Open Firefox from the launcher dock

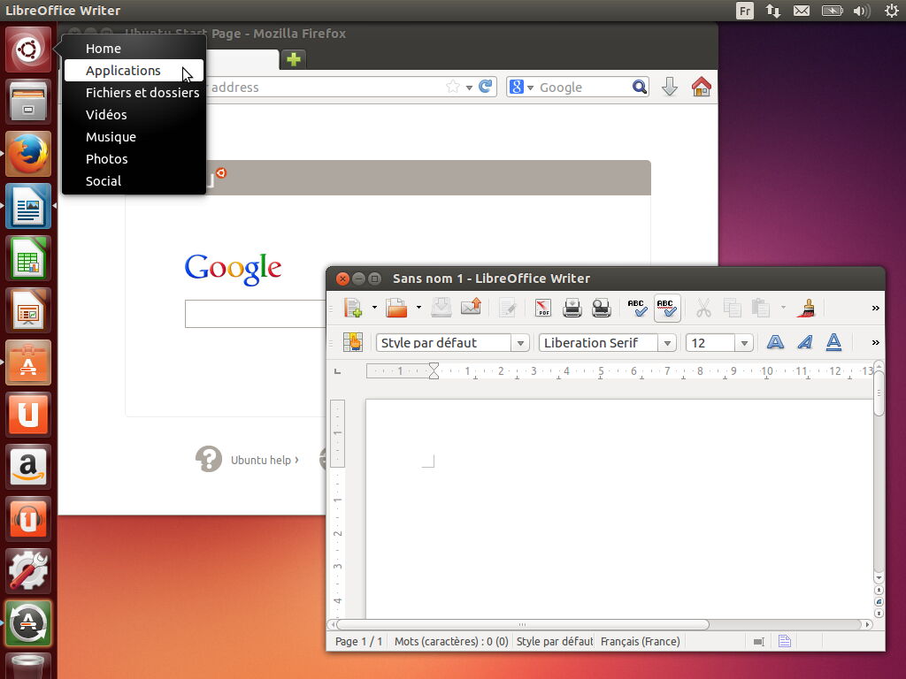(27, 154)
